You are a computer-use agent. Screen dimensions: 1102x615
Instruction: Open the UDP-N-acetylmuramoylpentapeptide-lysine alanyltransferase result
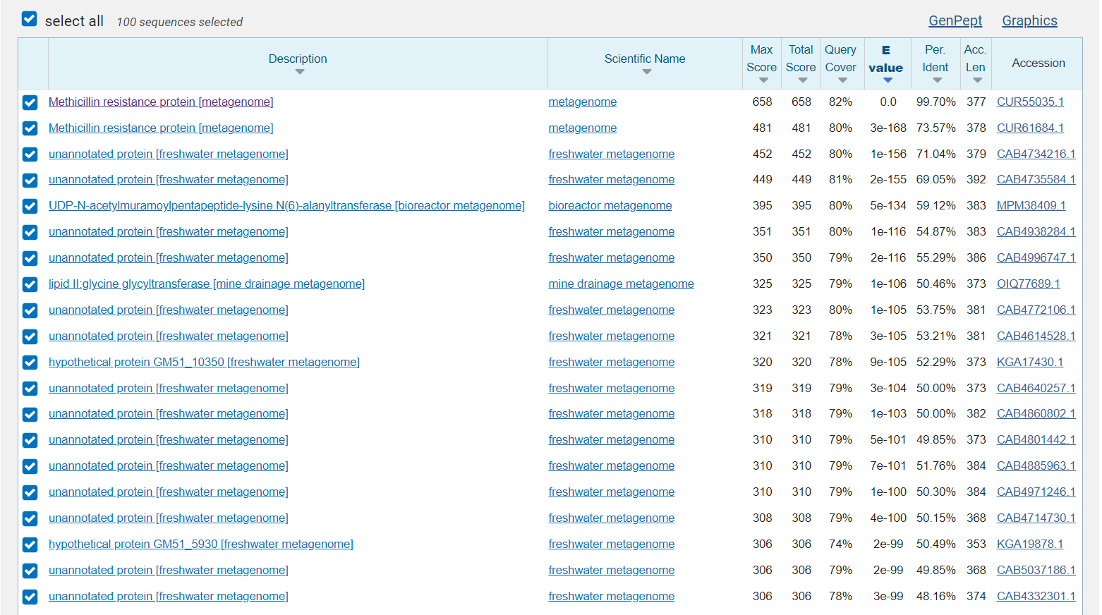click(286, 205)
